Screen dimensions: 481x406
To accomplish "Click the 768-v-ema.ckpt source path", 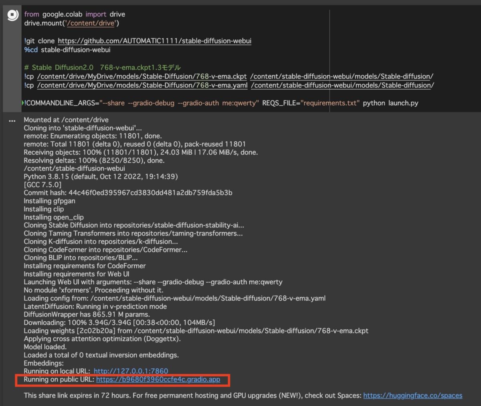I will pyautogui.click(x=142, y=76).
